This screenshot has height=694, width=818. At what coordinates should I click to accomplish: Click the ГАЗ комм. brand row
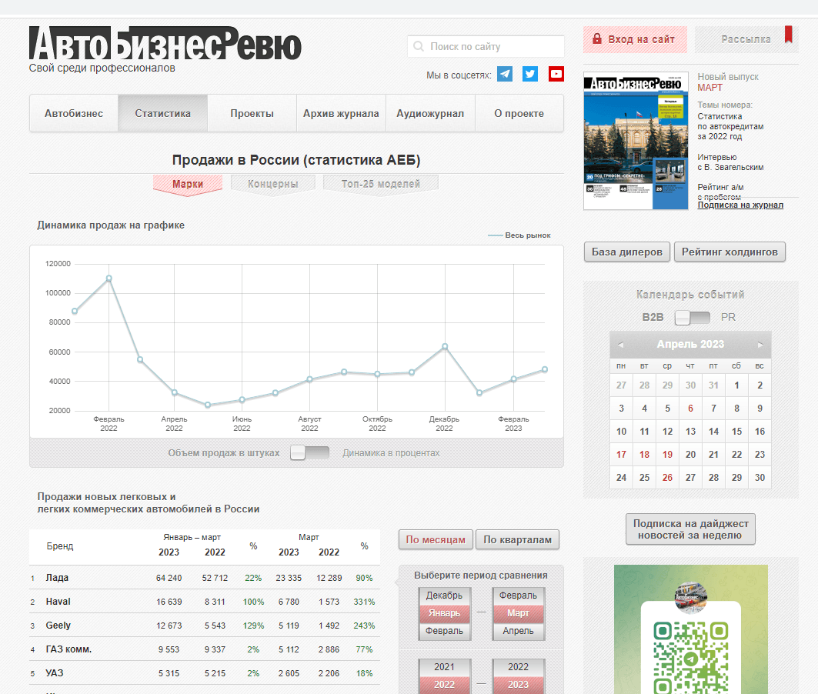click(205, 649)
